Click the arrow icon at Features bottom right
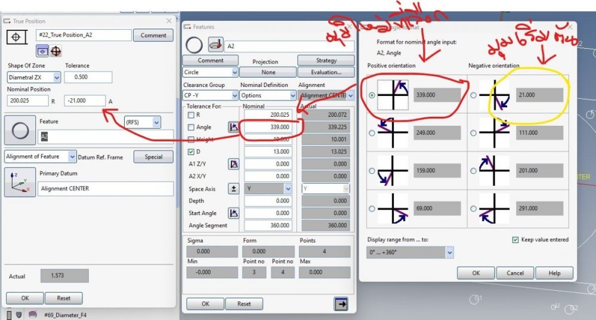The height and width of the screenshot is (320, 596). (341, 304)
